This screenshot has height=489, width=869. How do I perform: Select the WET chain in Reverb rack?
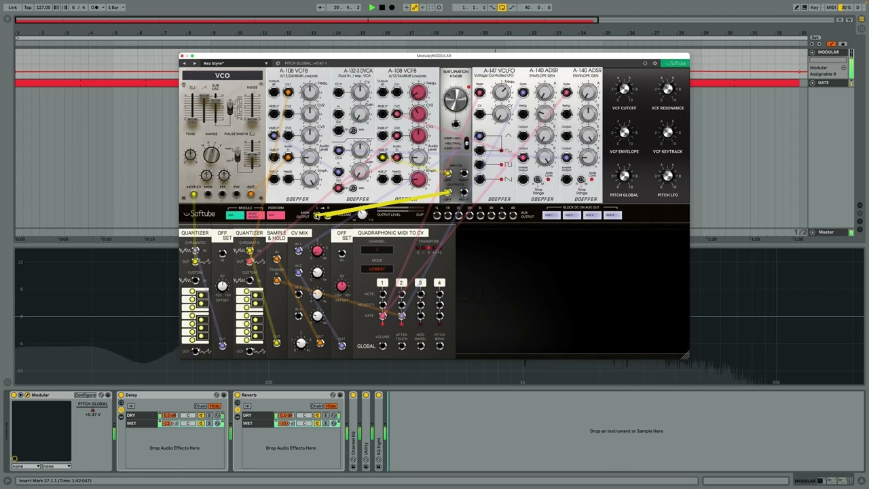(257, 423)
